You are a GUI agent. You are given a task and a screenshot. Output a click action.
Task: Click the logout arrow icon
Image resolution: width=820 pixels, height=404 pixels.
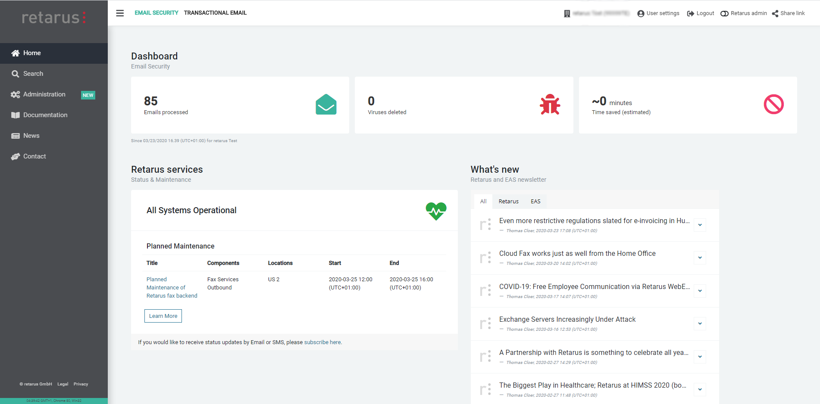[690, 13]
